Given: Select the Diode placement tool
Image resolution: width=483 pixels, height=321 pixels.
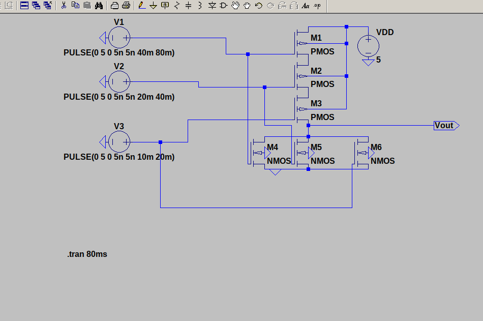Looking at the screenshot, I should [x=213, y=6].
